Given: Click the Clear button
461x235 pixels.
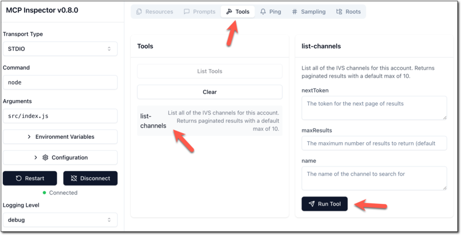Looking at the screenshot, I should click(x=210, y=92).
